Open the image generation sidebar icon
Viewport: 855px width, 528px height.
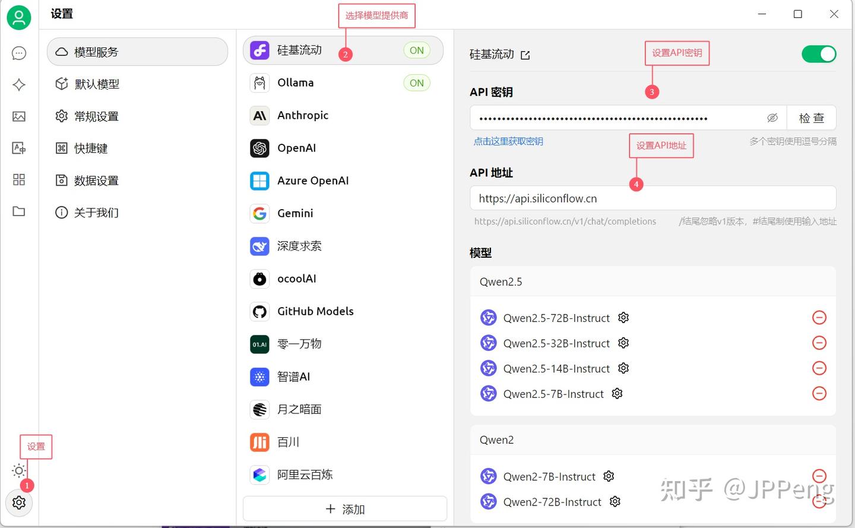19,116
